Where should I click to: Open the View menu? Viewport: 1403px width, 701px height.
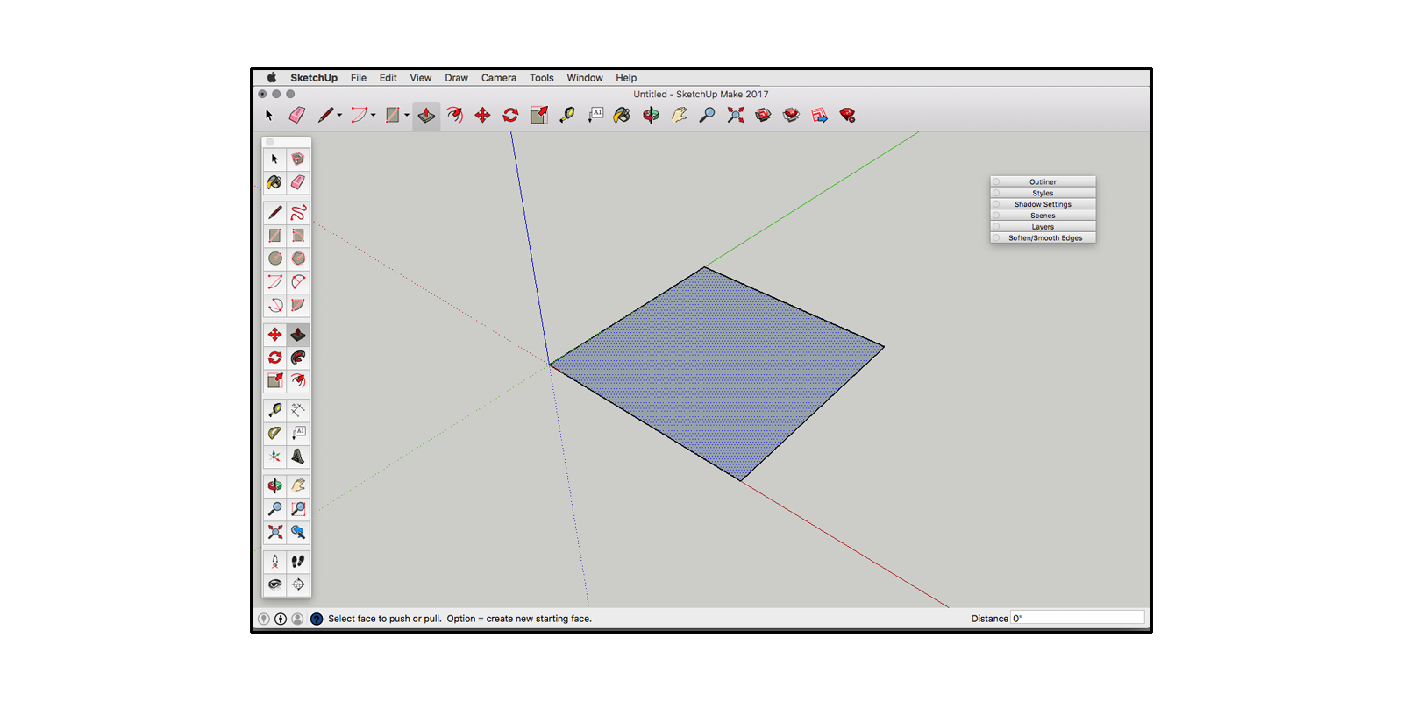(421, 78)
